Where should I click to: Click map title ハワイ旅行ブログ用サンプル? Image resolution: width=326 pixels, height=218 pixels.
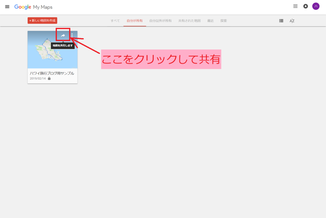coord(52,73)
